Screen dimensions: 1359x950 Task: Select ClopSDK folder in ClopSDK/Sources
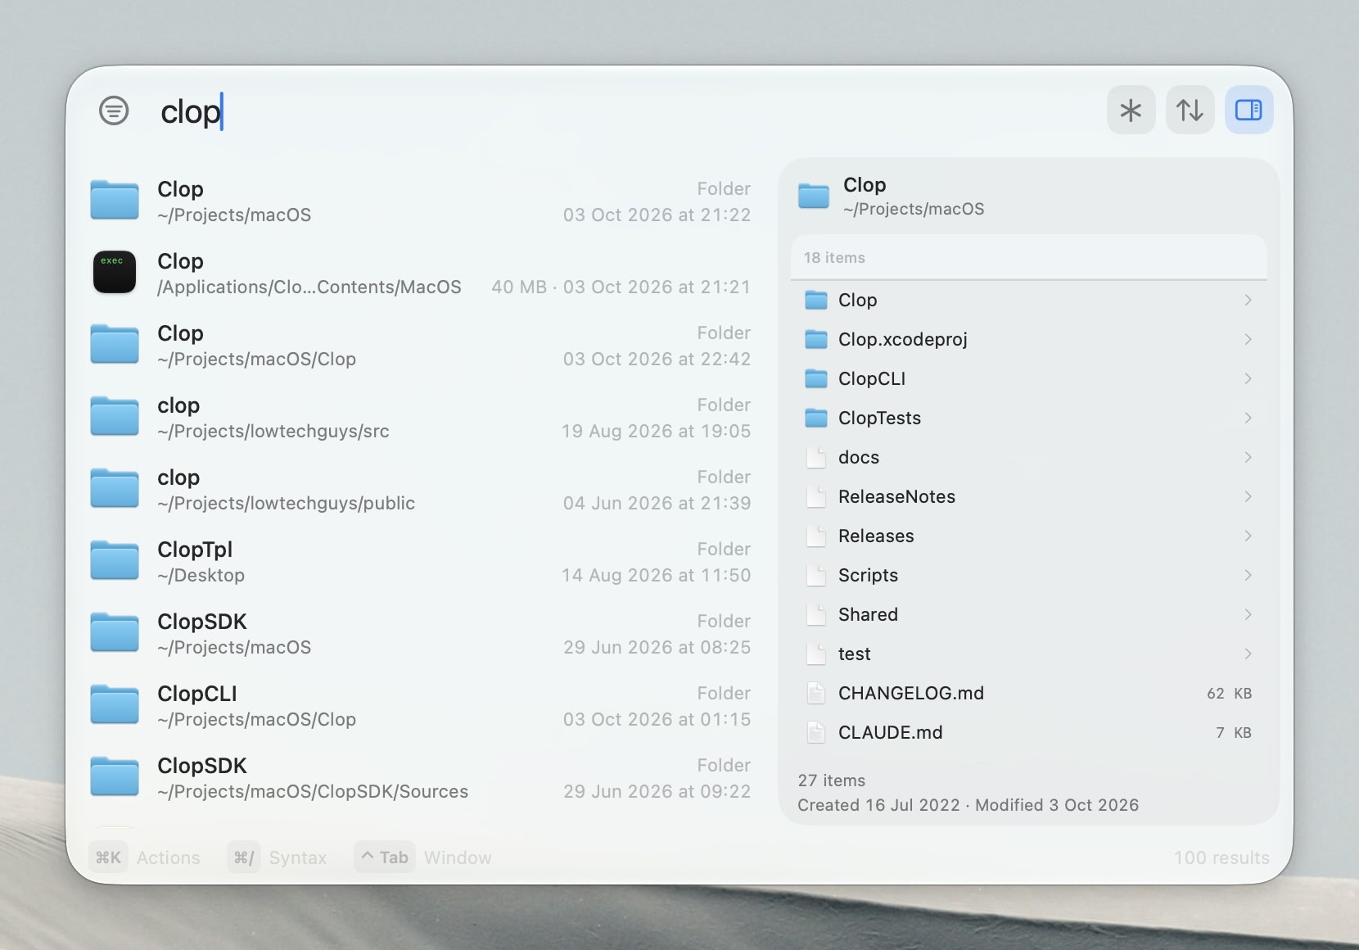[x=421, y=778]
